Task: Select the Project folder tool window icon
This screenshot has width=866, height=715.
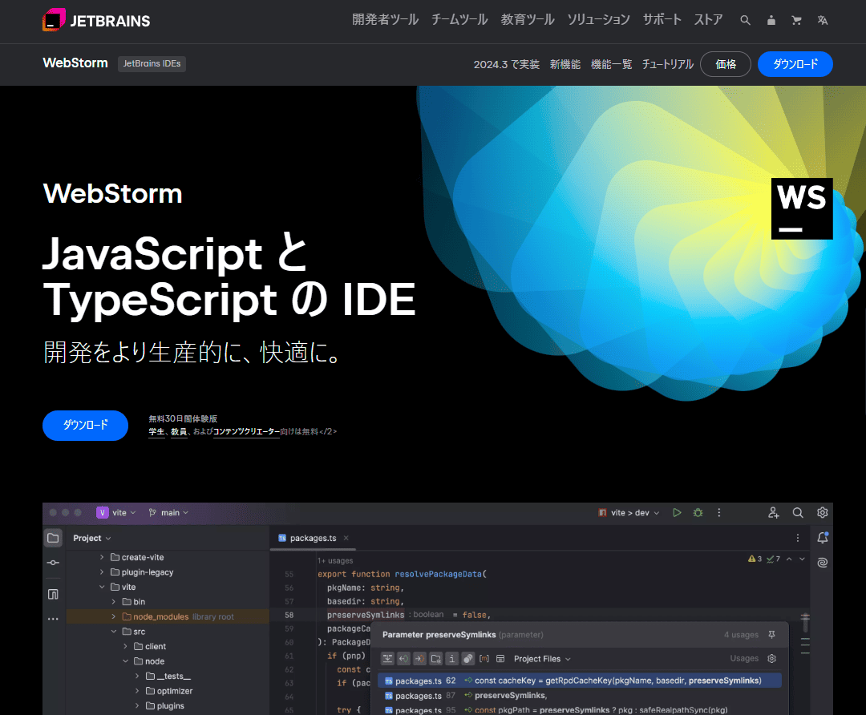Action: click(53, 538)
